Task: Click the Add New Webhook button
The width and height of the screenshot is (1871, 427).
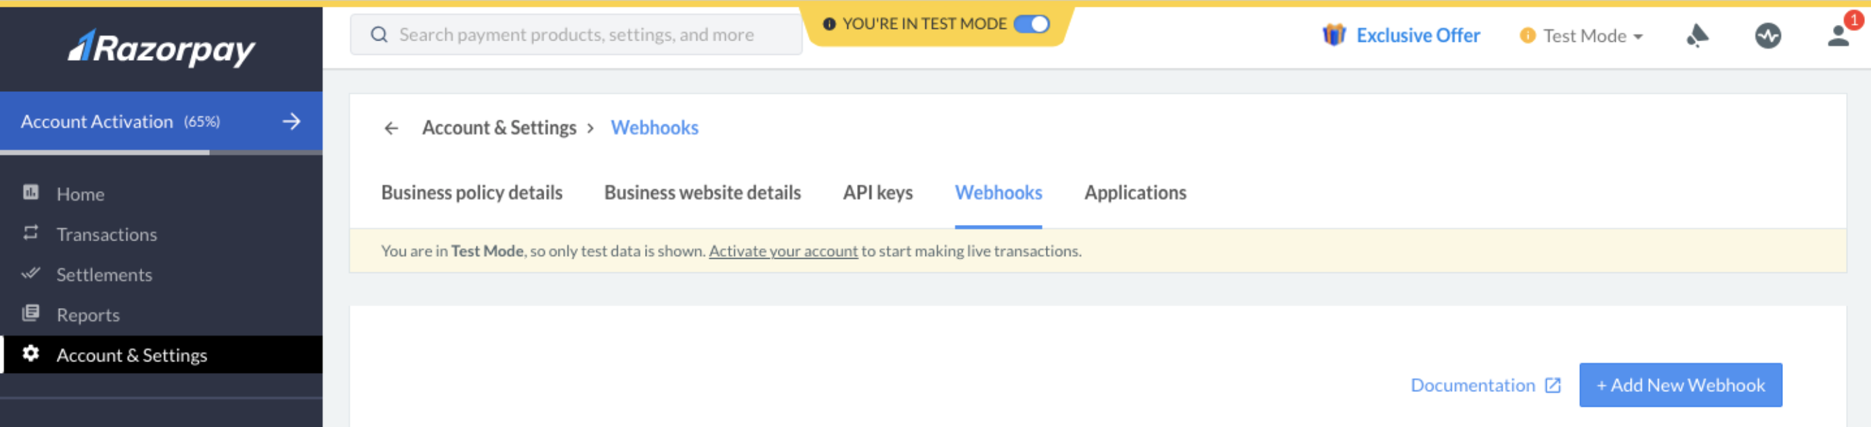Action: point(1680,385)
